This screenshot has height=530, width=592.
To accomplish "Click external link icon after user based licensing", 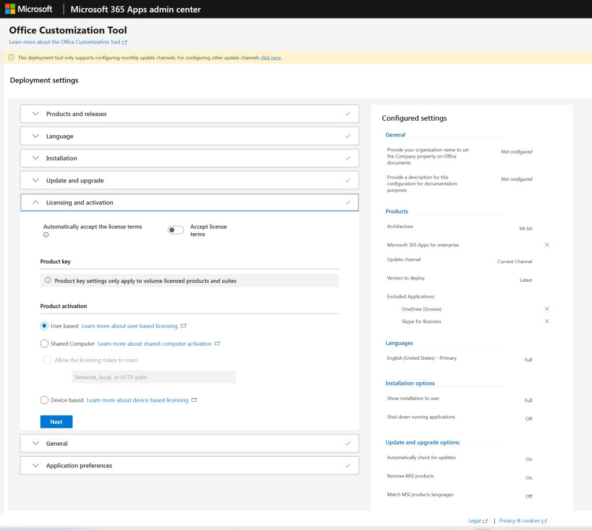I will coord(183,326).
